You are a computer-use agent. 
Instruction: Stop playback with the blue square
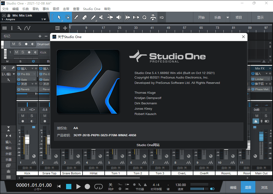[69, 187]
